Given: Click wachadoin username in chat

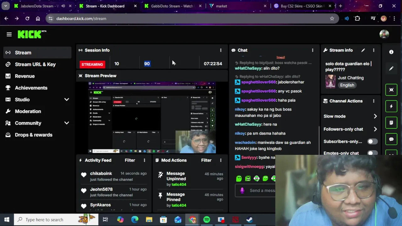Looking at the screenshot, I should point(245,143).
